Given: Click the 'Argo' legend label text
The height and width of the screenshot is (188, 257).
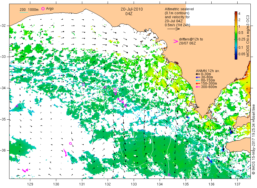Looking at the screenshot, I should [x=50, y=9].
